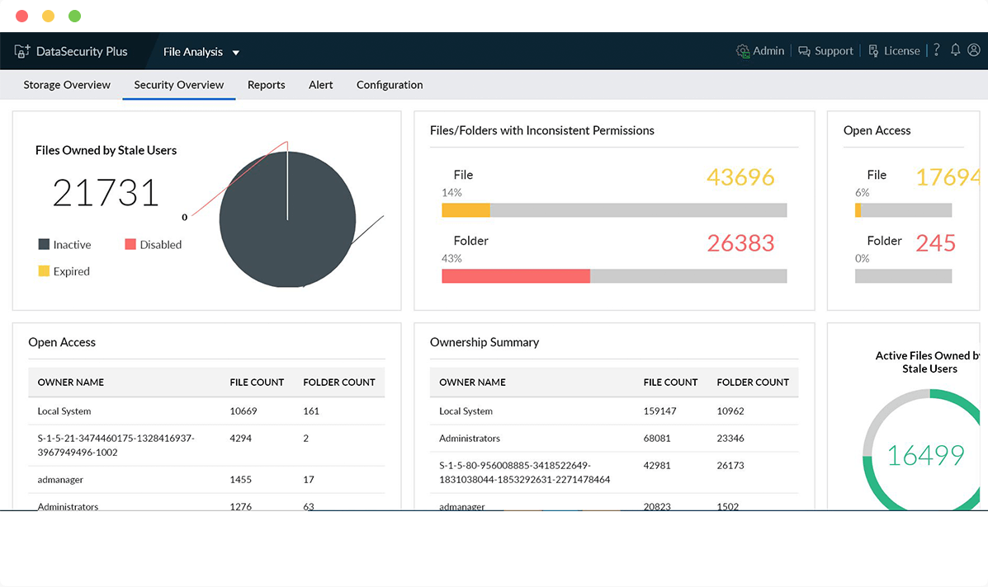Open the Reports tab

point(266,85)
